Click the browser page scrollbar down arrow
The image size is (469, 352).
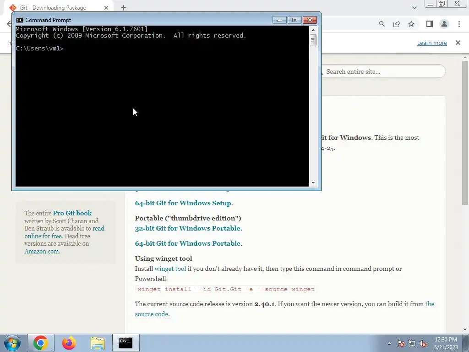tap(465, 330)
